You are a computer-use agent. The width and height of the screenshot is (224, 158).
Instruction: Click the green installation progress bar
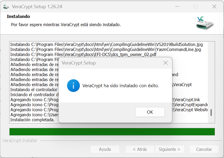point(112,132)
